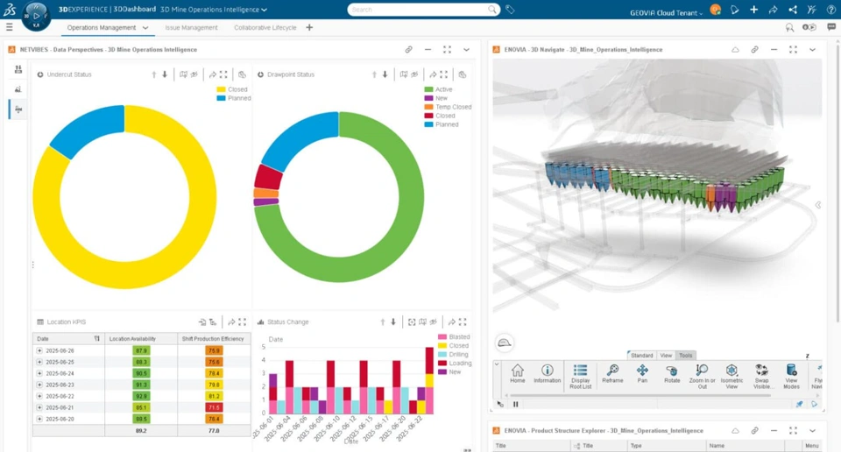Click the tag icon beside search bar

point(510,10)
